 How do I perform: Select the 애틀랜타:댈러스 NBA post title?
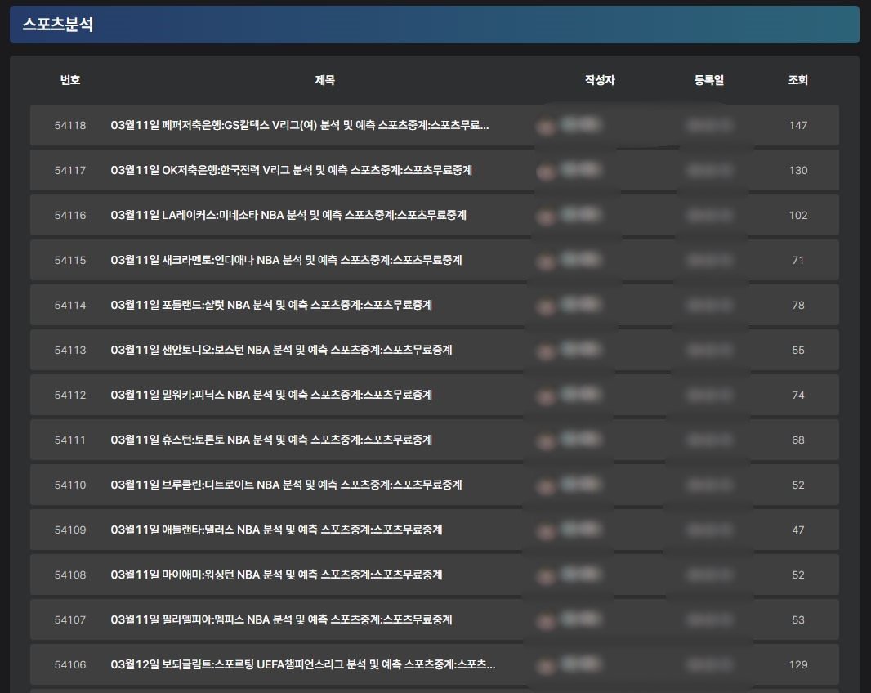click(x=276, y=530)
